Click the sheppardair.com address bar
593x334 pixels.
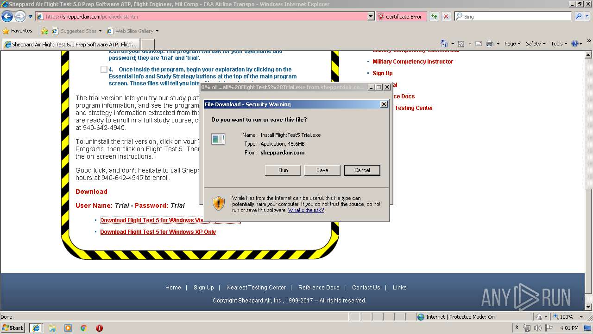pyautogui.click(x=202, y=16)
